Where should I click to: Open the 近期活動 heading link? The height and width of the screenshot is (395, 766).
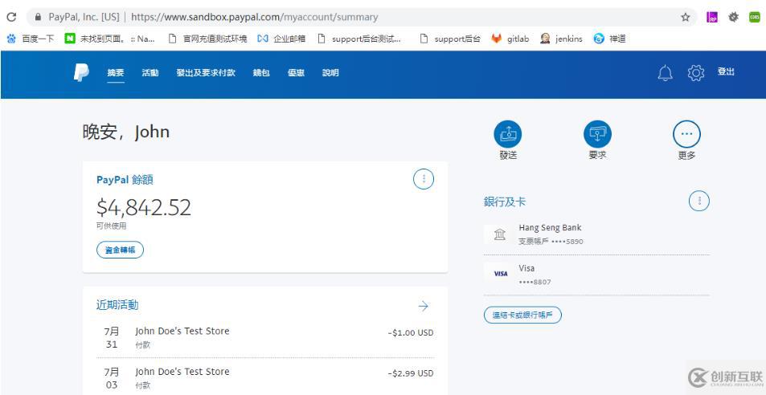[x=117, y=305]
